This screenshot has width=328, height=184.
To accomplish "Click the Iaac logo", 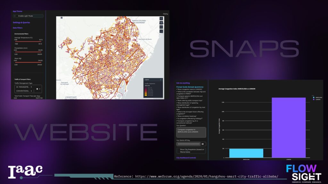I will [x=25, y=172].
